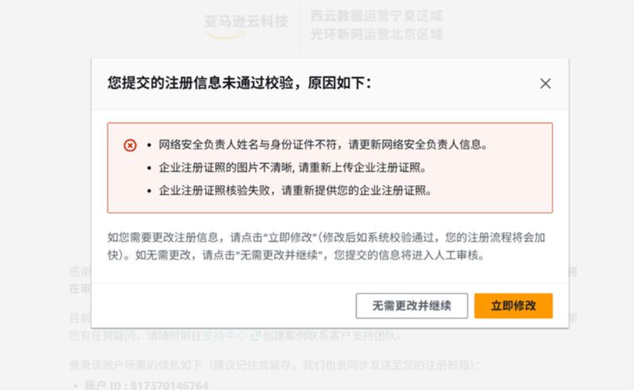This screenshot has width=634, height=390.
Task: Click the 登录该账户所需的信息如下 background line
Action: point(275,365)
